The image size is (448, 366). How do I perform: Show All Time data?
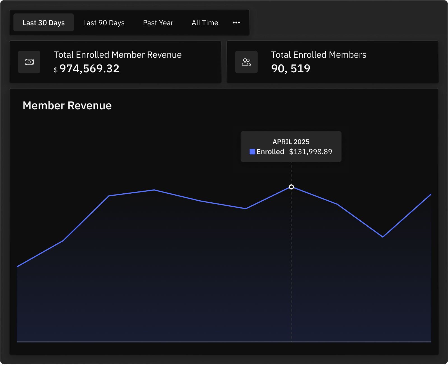tap(205, 23)
